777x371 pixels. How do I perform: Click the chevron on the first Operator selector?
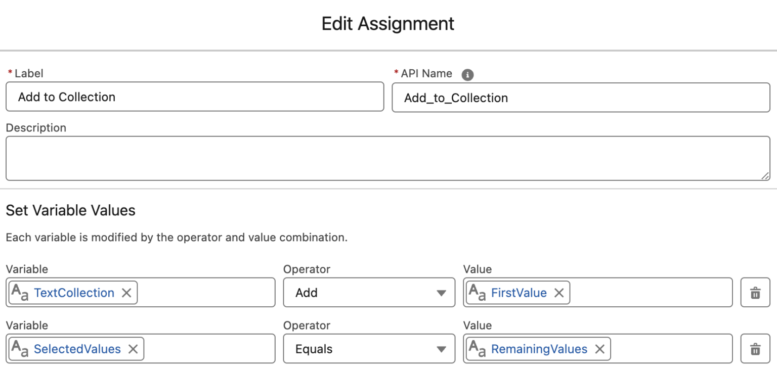tap(442, 292)
